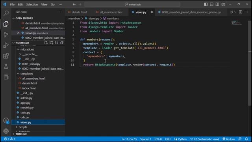Open 0001_initial.py in migrations
252x142 pixels.
[31, 64]
